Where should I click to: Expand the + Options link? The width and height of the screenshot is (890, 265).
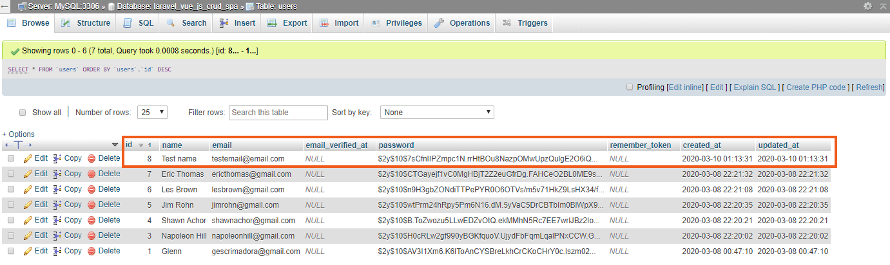(18, 134)
